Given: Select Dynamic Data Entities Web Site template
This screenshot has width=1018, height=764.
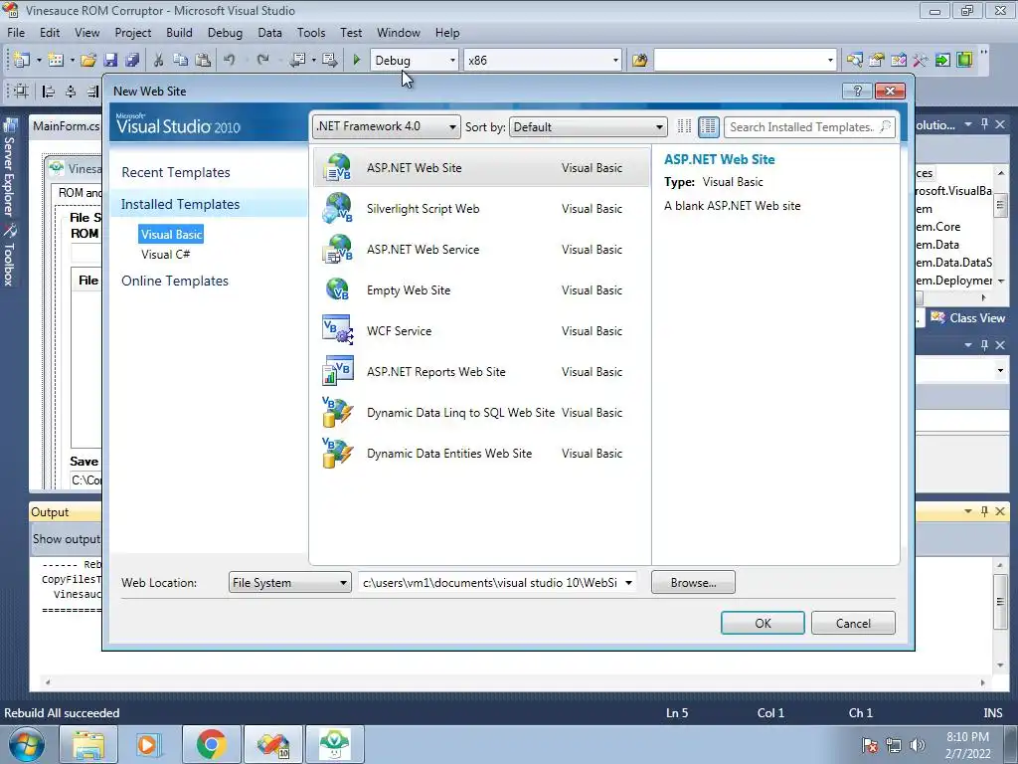Looking at the screenshot, I should tap(481, 454).
